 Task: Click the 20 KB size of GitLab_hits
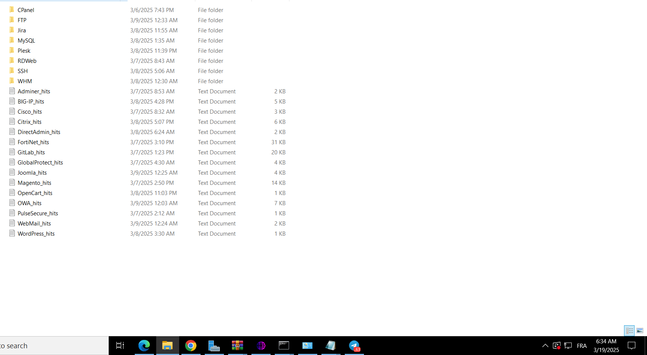(x=279, y=152)
